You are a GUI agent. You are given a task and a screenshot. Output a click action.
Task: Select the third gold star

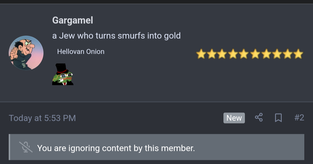pos(223,54)
